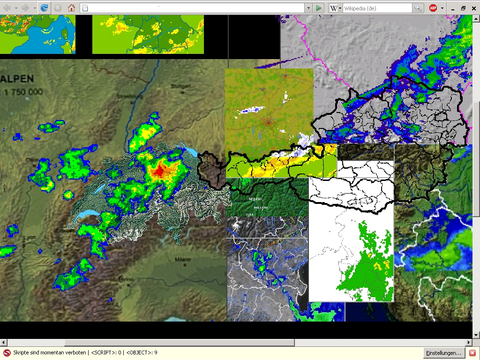Screen dimensions: 480x360
Task: Open the Forward history dropdown arrow
Action: tap(35, 8)
